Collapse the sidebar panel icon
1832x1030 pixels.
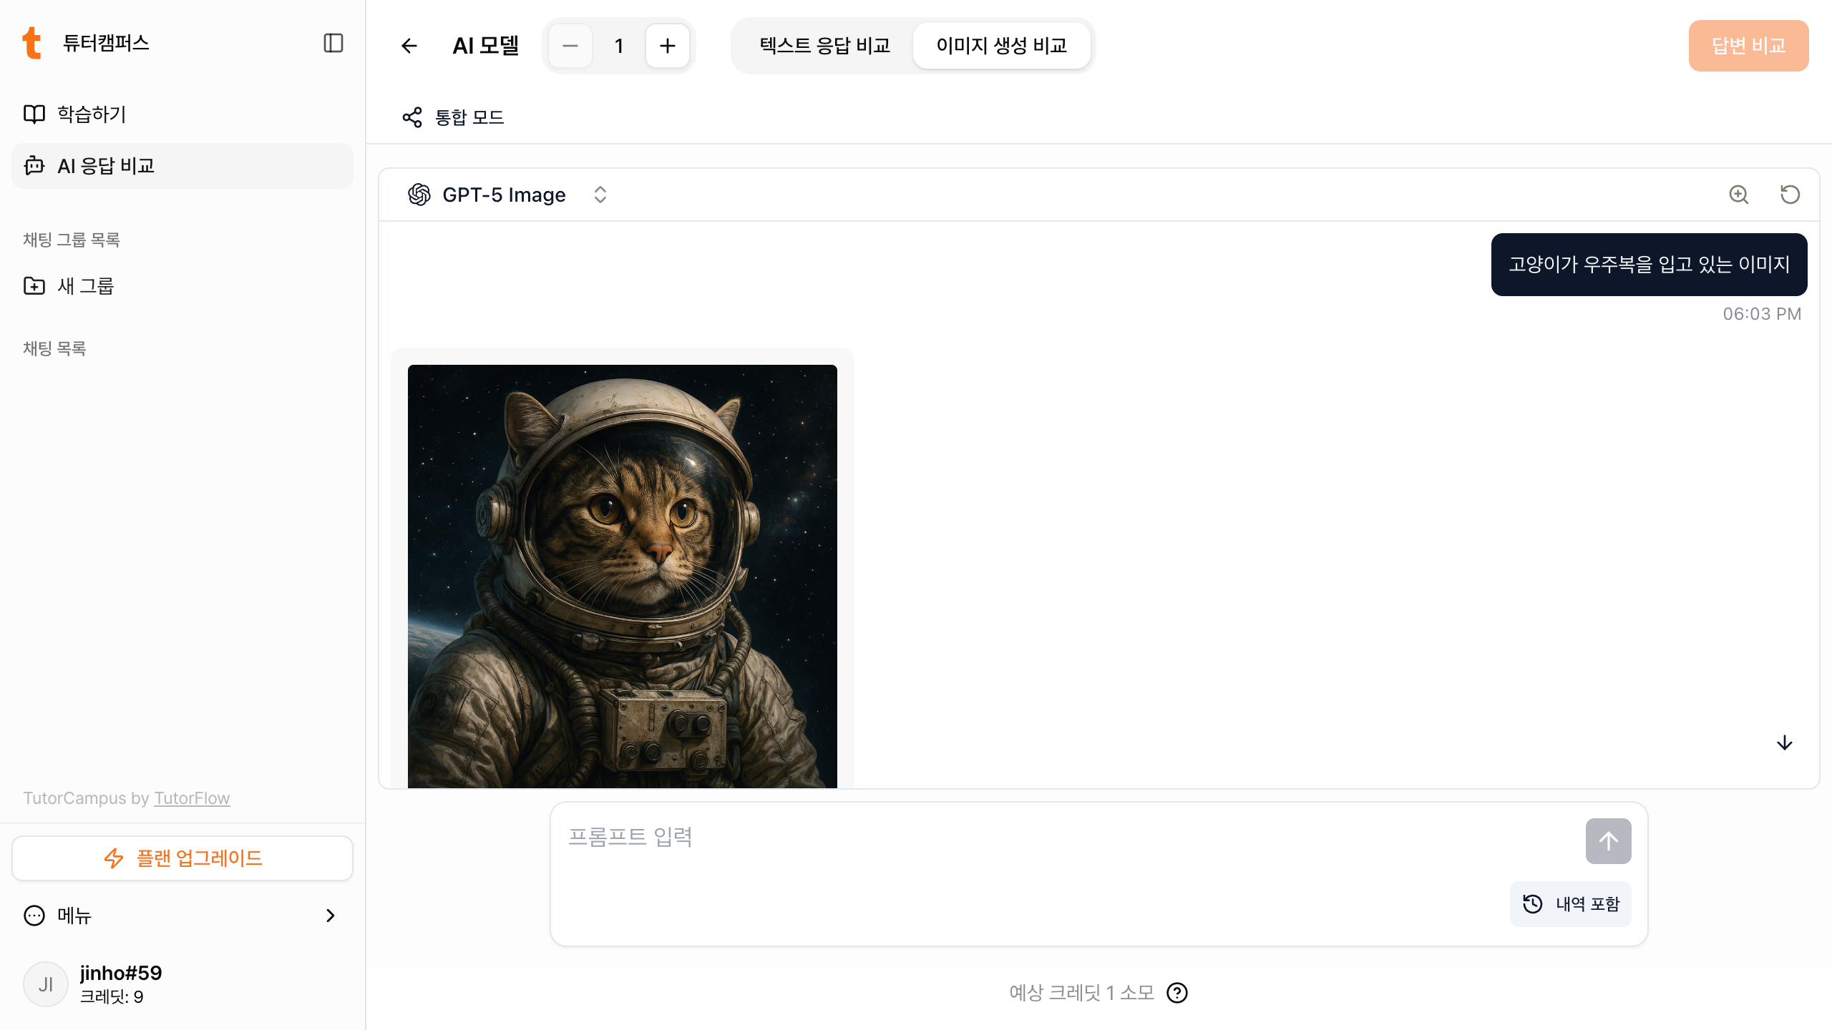coord(333,43)
